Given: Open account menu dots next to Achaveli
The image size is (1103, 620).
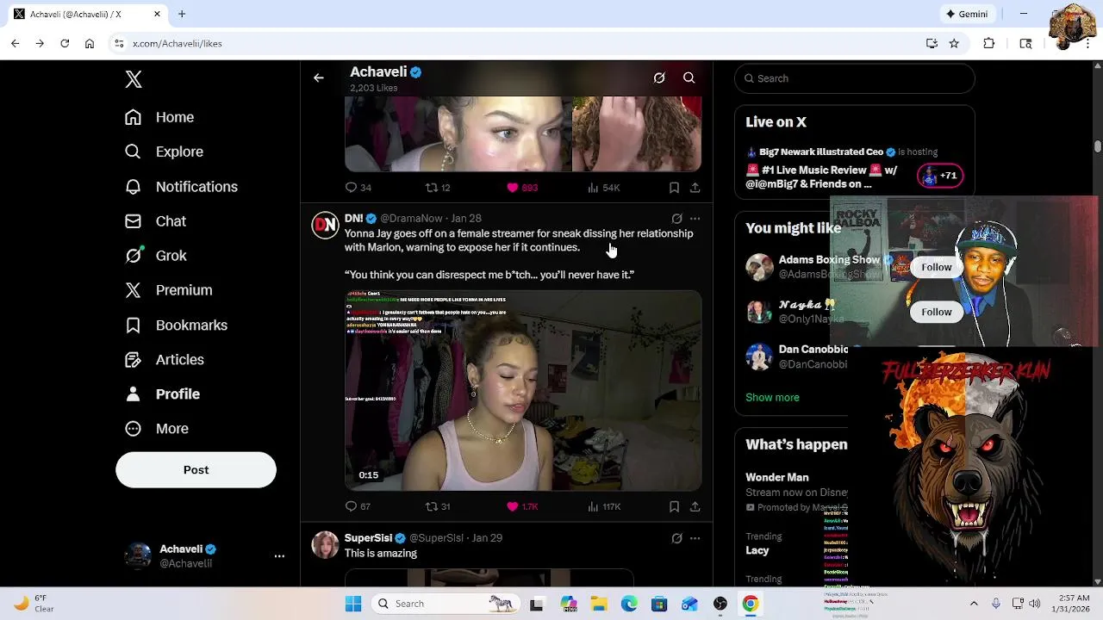Looking at the screenshot, I should [279, 556].
